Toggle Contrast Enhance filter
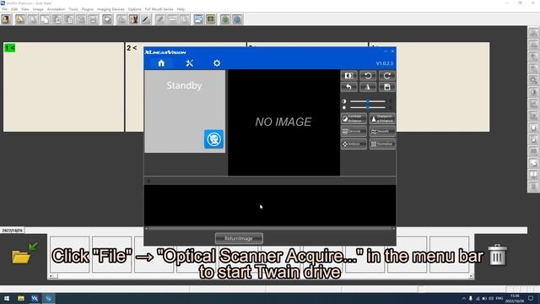 354,119
